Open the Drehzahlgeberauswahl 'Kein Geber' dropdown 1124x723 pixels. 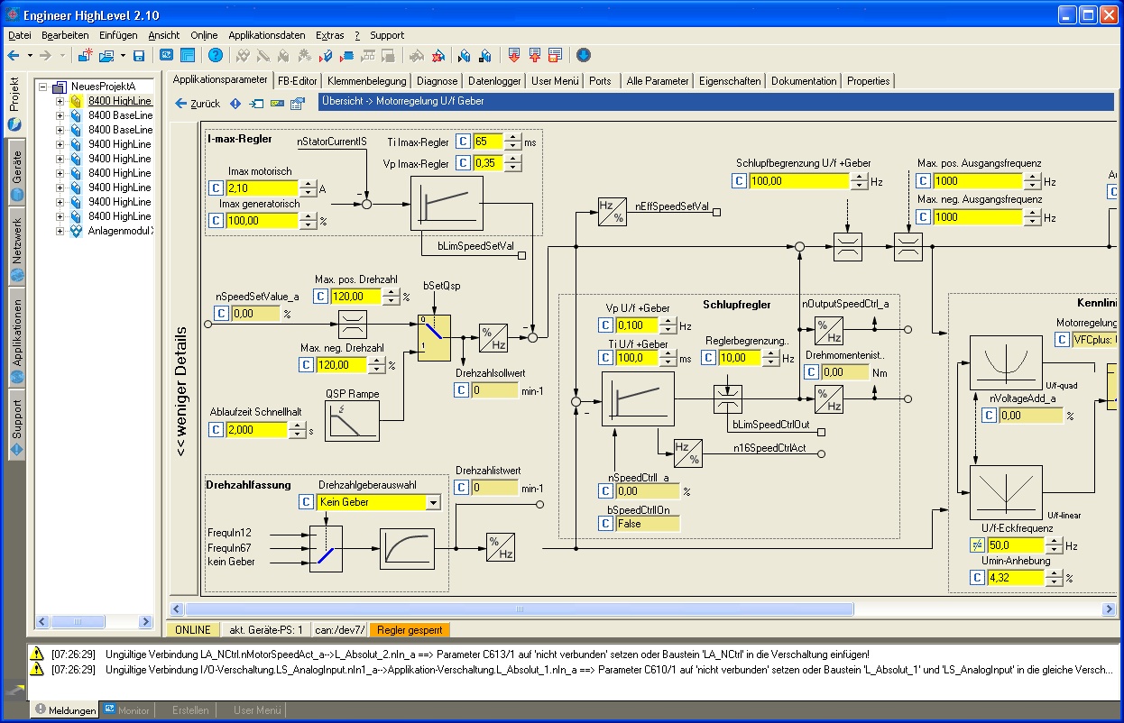click(x=433, y=502)
